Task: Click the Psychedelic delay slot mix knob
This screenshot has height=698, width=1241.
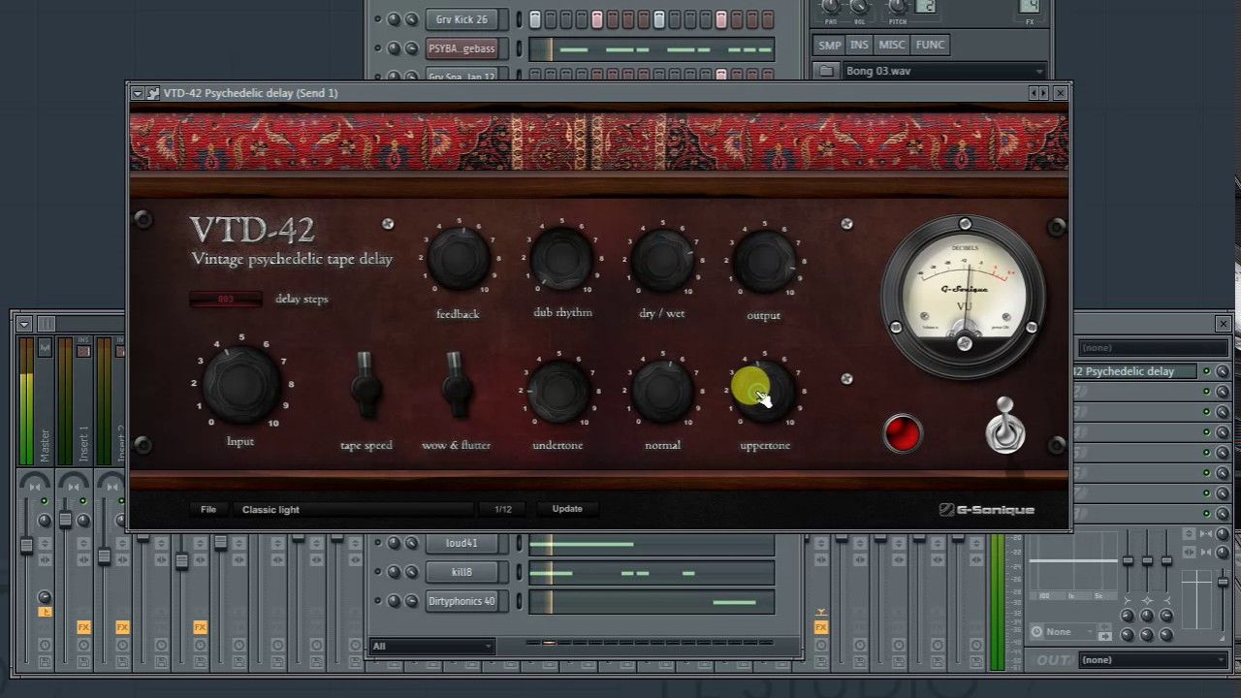Action: point(1223,371)
